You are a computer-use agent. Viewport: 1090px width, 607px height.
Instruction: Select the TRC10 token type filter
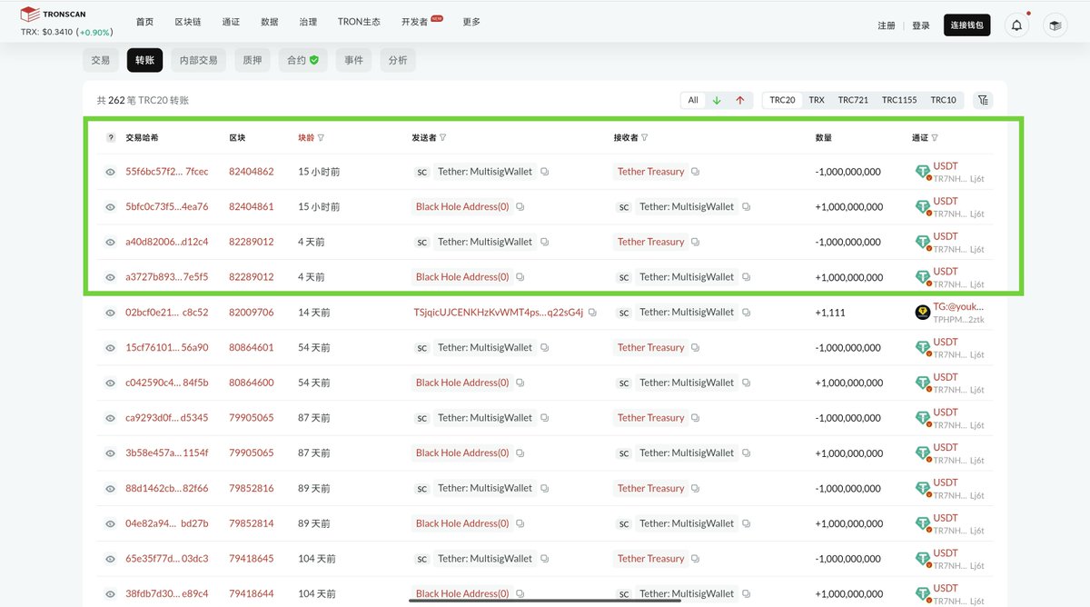coord(944,100)
